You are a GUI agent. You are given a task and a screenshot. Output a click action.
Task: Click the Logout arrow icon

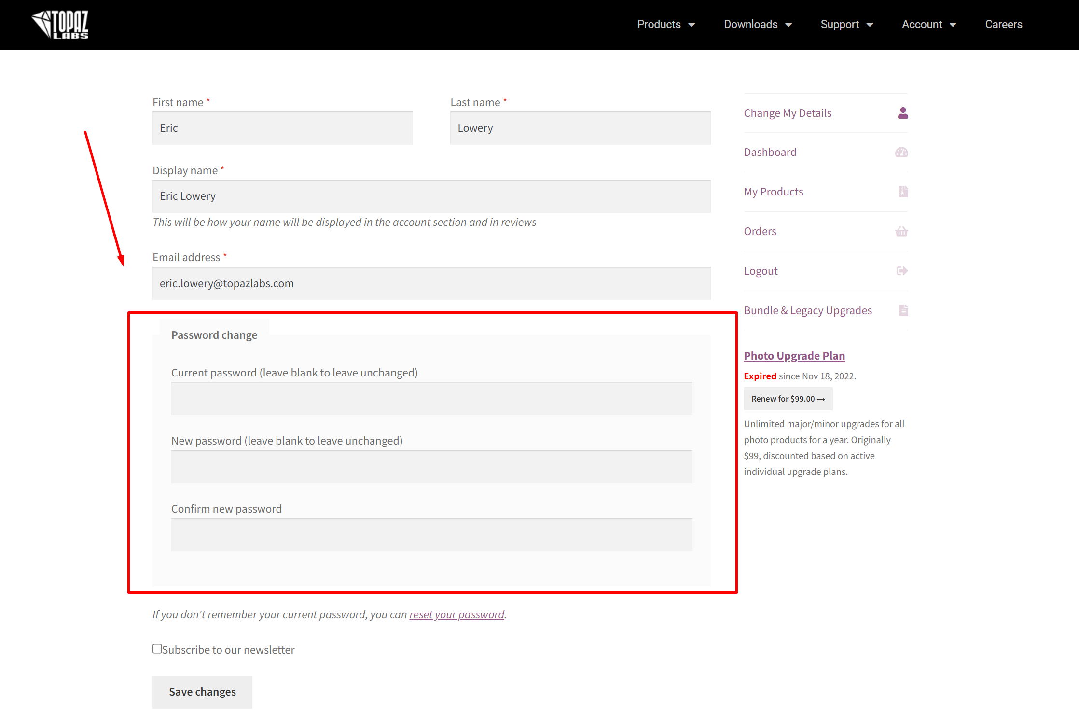pyautogui.click(x=902, y=271)
